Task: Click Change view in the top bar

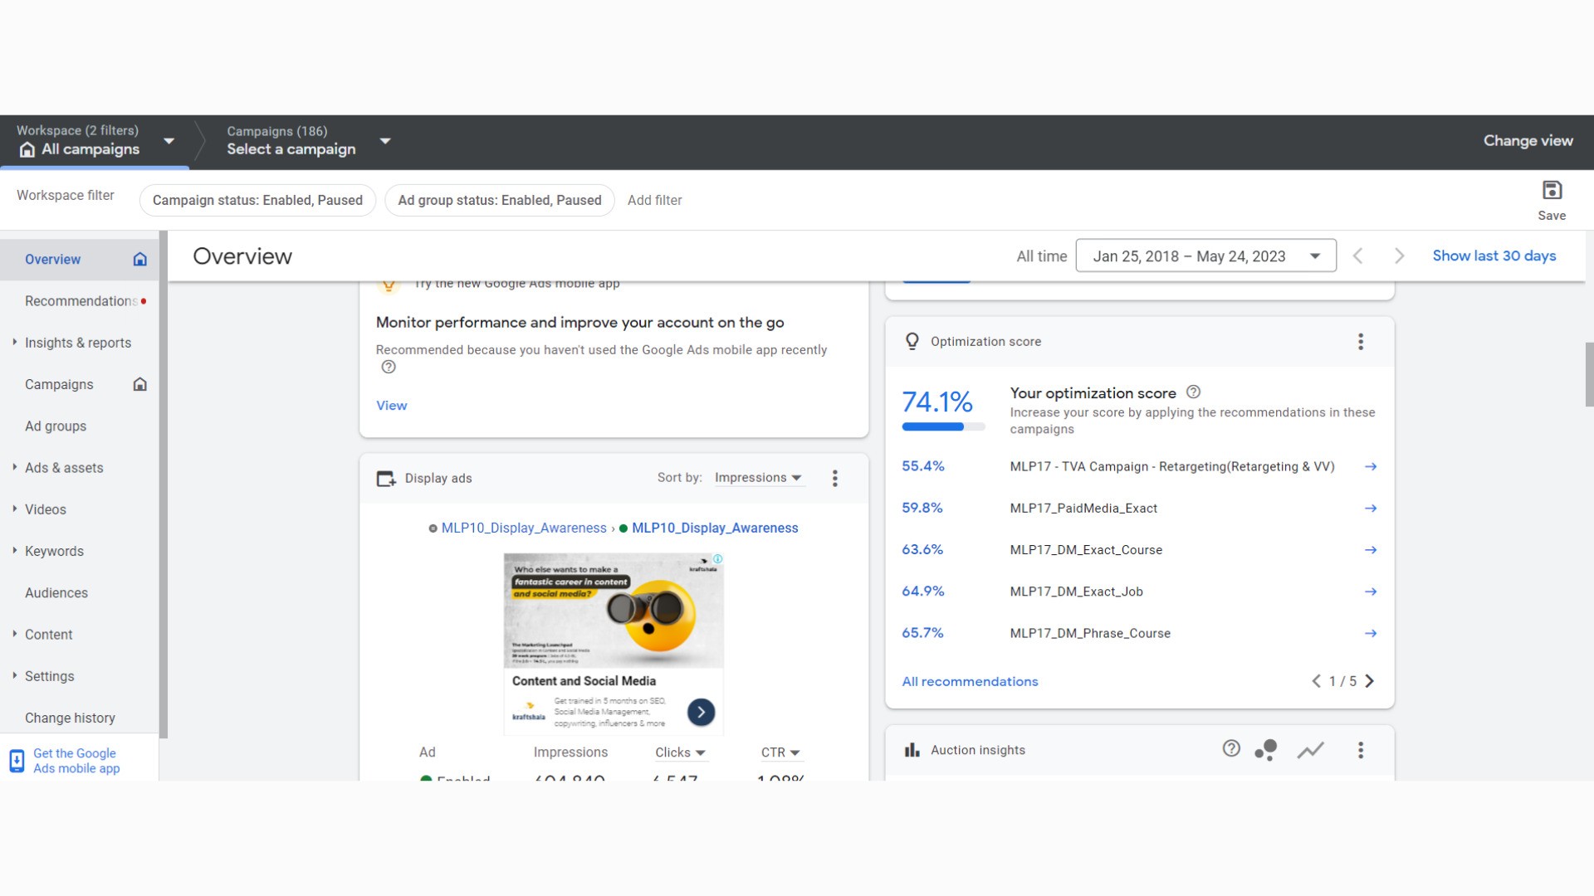Action: 1528,141
